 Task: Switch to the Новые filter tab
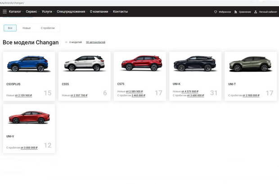point(27,28)
